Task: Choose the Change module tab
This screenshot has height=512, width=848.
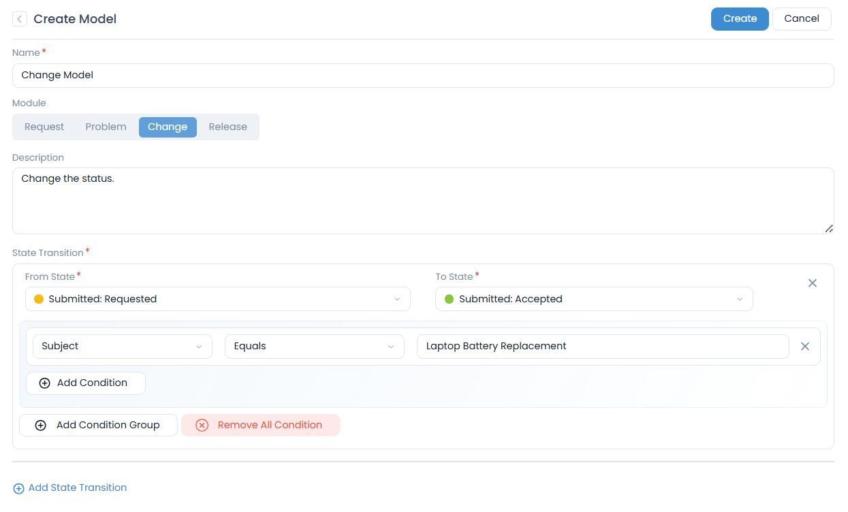Action: point(168,127)
